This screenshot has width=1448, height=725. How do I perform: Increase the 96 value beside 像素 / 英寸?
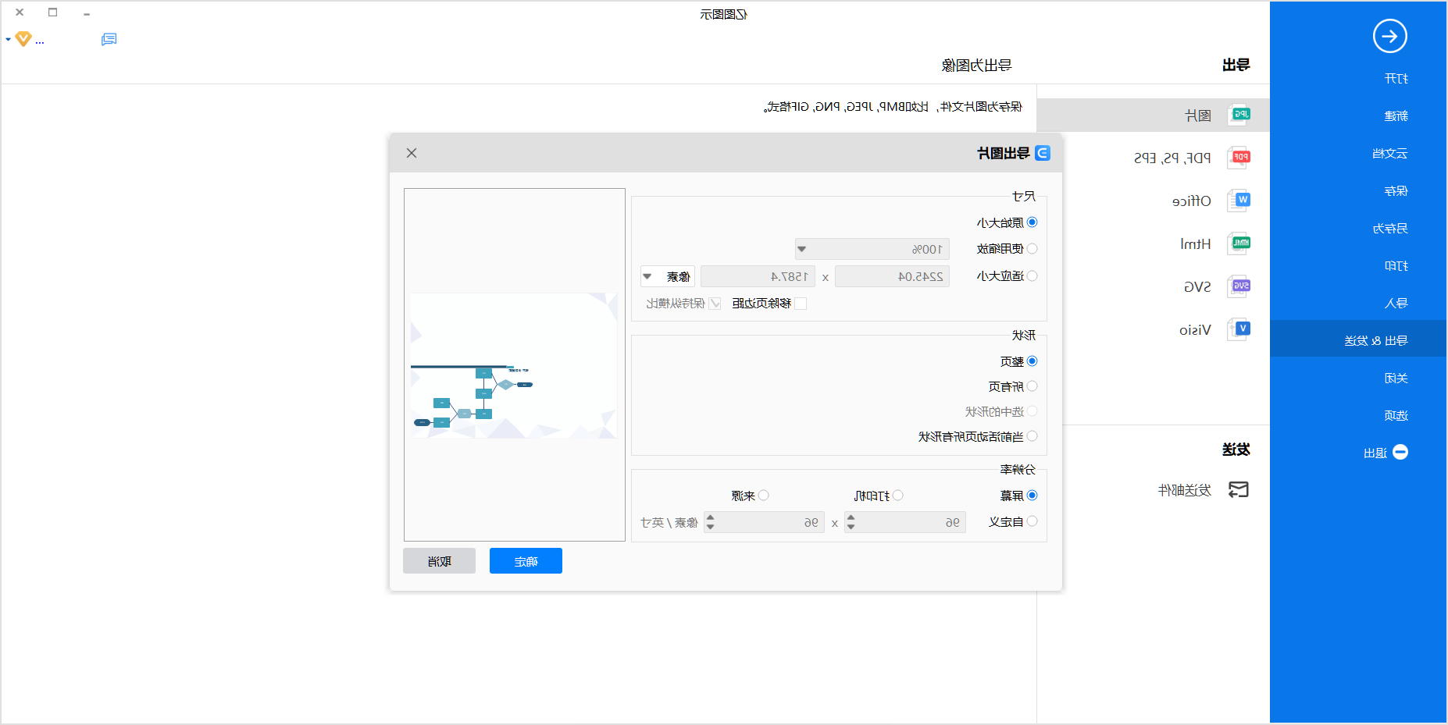[x=710, y=517]
